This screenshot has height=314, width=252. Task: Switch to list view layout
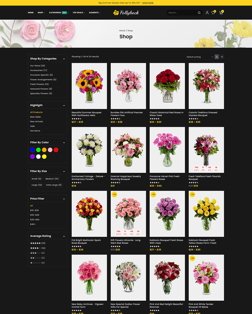[222, 57]
